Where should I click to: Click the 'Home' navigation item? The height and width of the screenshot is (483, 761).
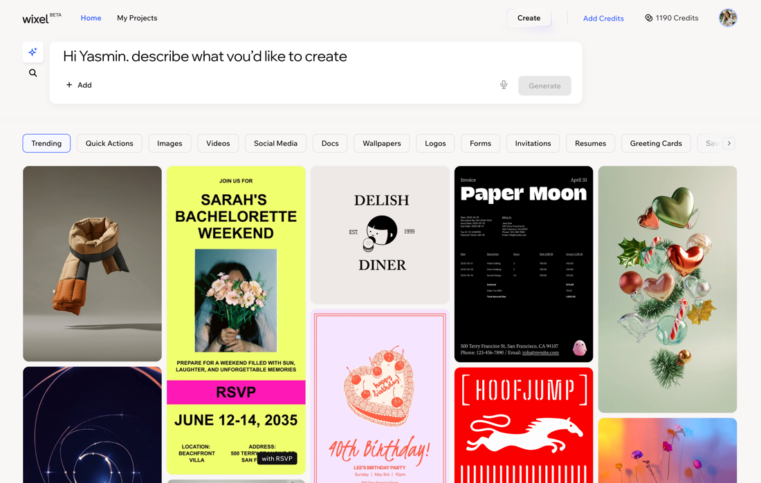click(91, 17)
